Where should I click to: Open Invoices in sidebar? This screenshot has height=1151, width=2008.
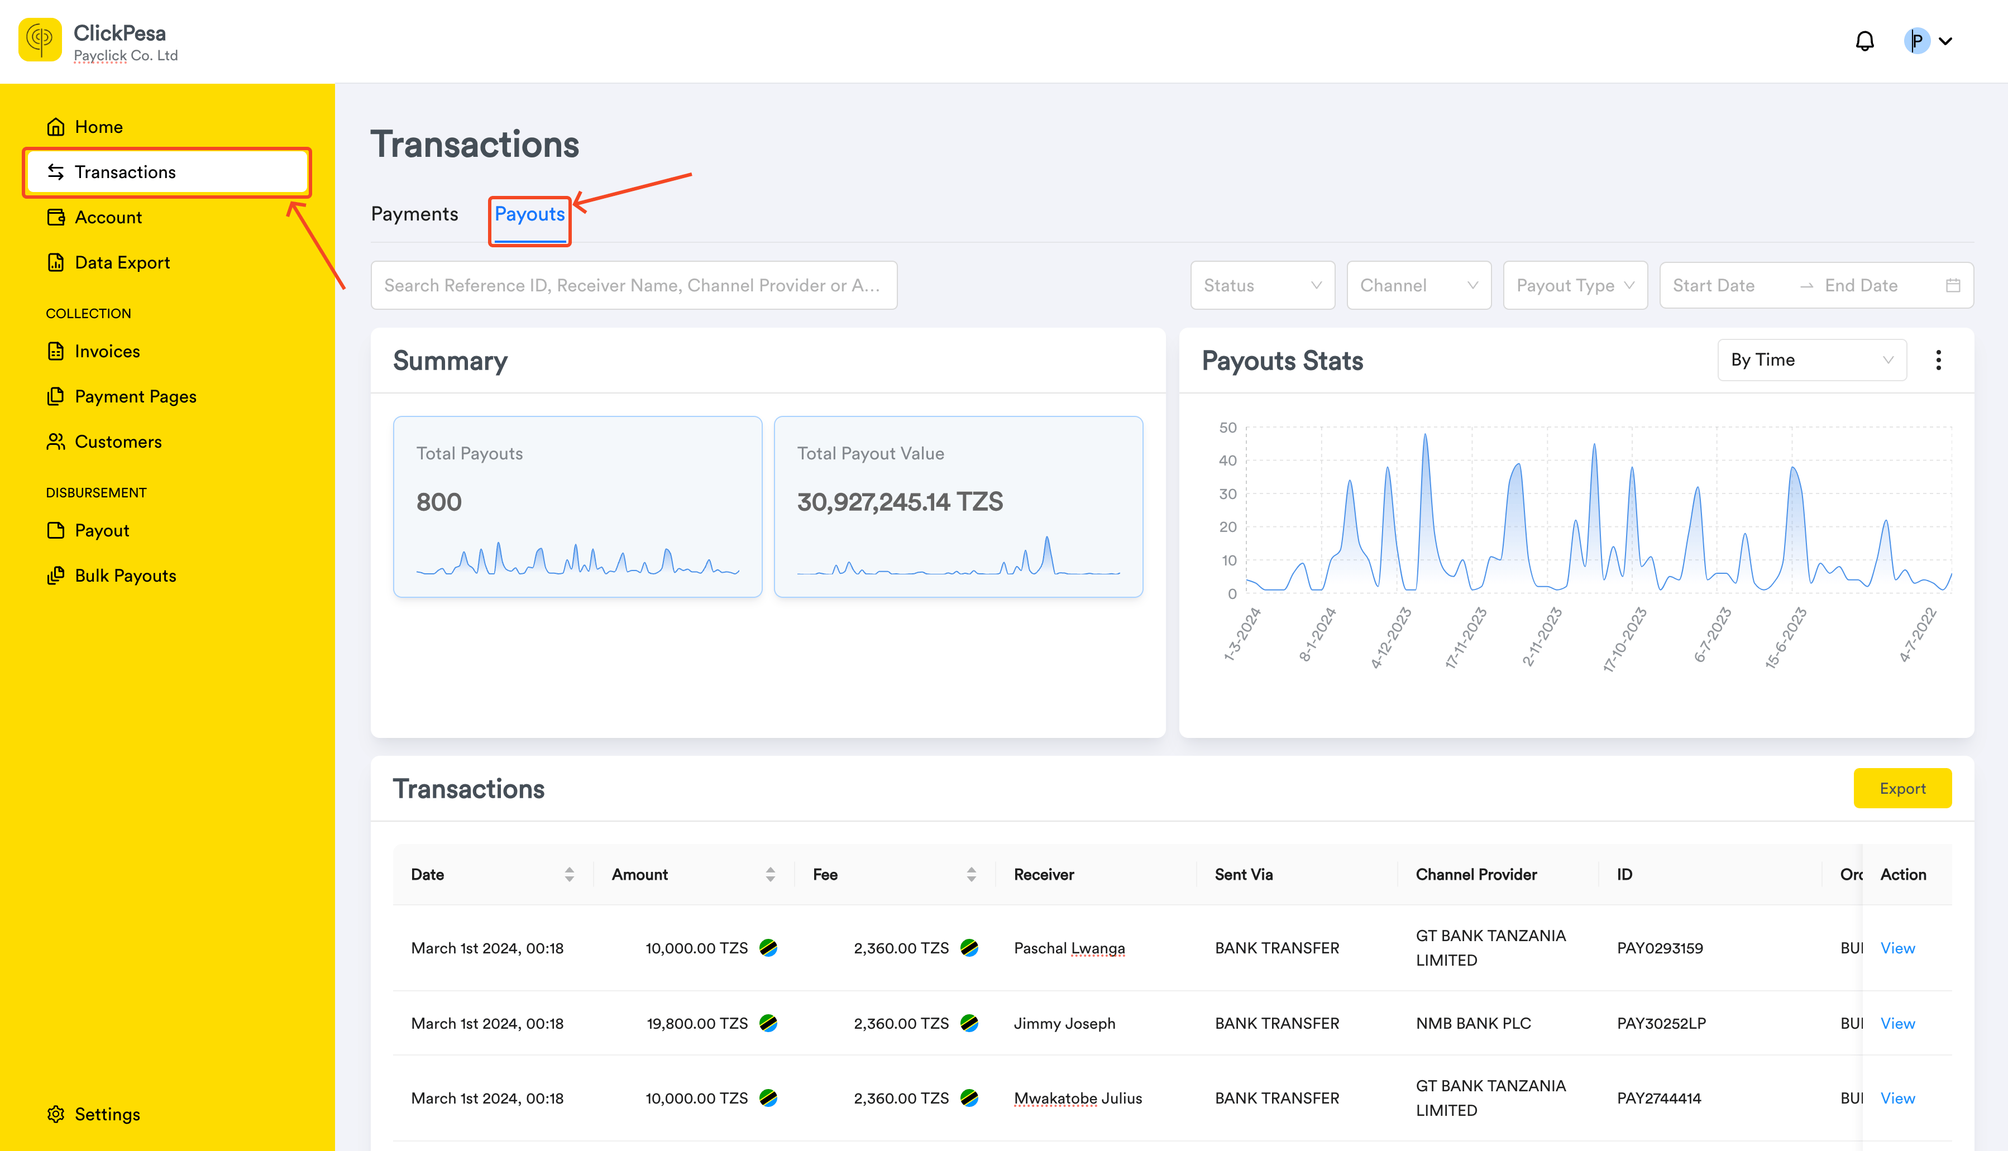[x=168, y=351]
